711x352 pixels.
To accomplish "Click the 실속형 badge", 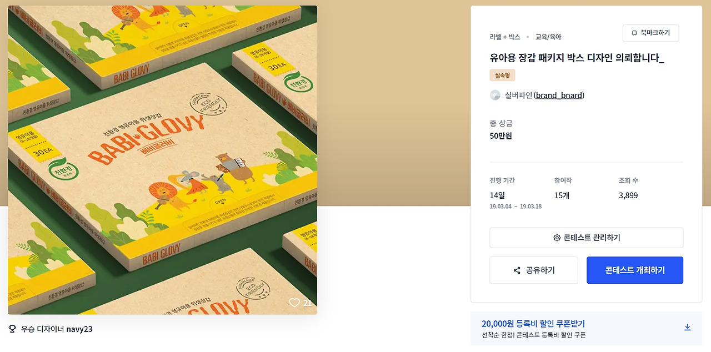I will click(502, 75).
